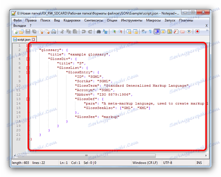Open the Запуск menu
This screenshot has height=177, width=221.
click(170, 20)
